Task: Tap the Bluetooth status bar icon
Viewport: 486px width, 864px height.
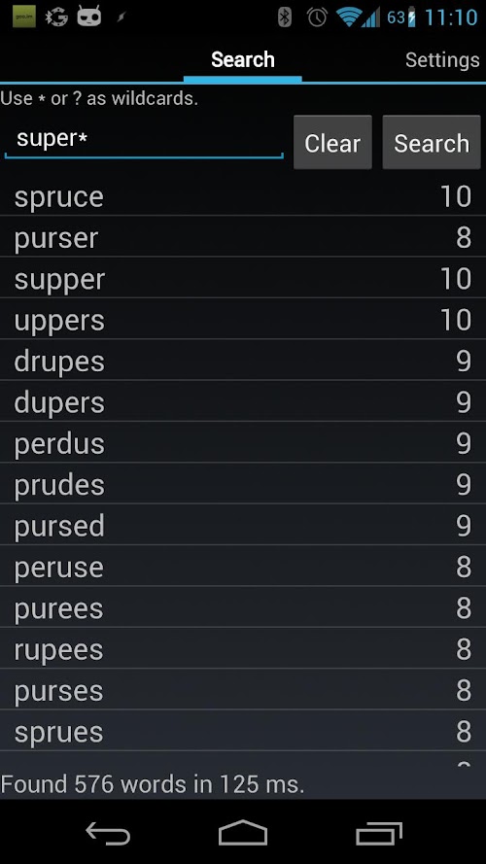Action: coord(285,17)
